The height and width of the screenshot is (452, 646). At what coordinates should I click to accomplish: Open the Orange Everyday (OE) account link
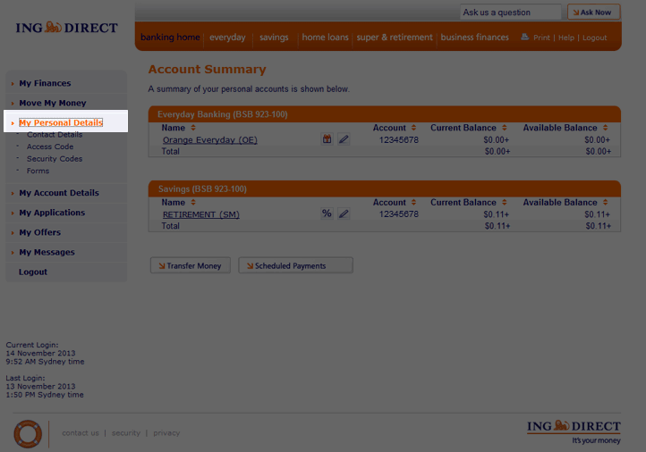tap(209, 140)
